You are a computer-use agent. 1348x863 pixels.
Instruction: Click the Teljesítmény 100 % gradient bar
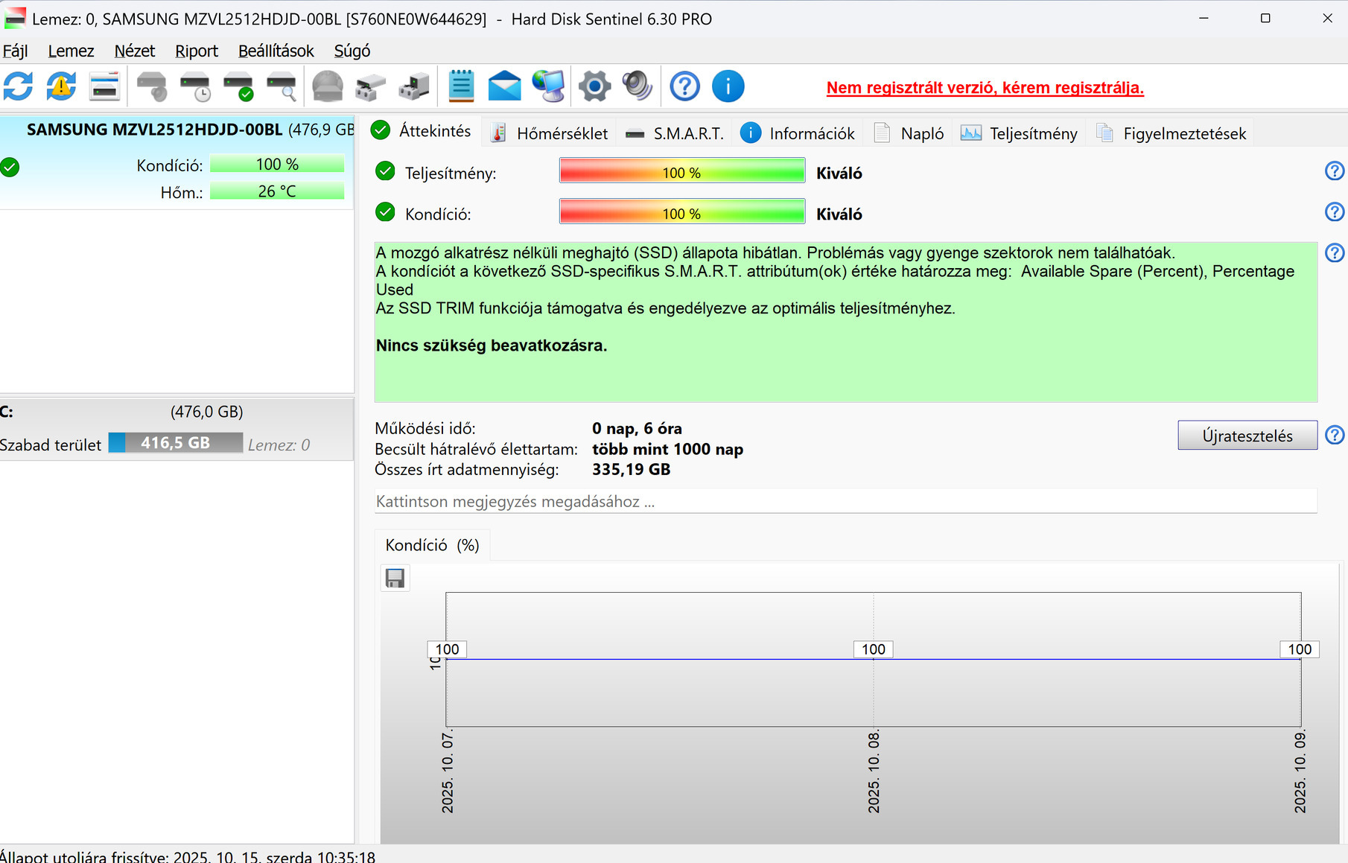point(682,172)
